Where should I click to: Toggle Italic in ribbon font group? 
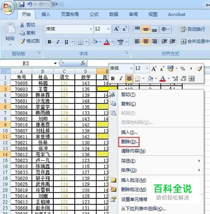click(58, 42)
